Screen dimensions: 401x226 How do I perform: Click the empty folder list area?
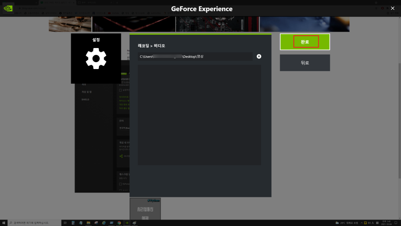pyautogui.click(x=200, y=115)
